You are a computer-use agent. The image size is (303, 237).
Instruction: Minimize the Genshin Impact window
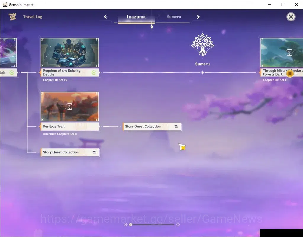270,4
